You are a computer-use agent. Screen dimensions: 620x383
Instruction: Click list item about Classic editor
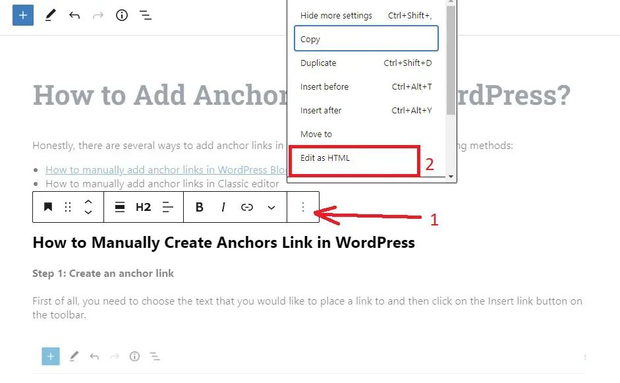162,183
